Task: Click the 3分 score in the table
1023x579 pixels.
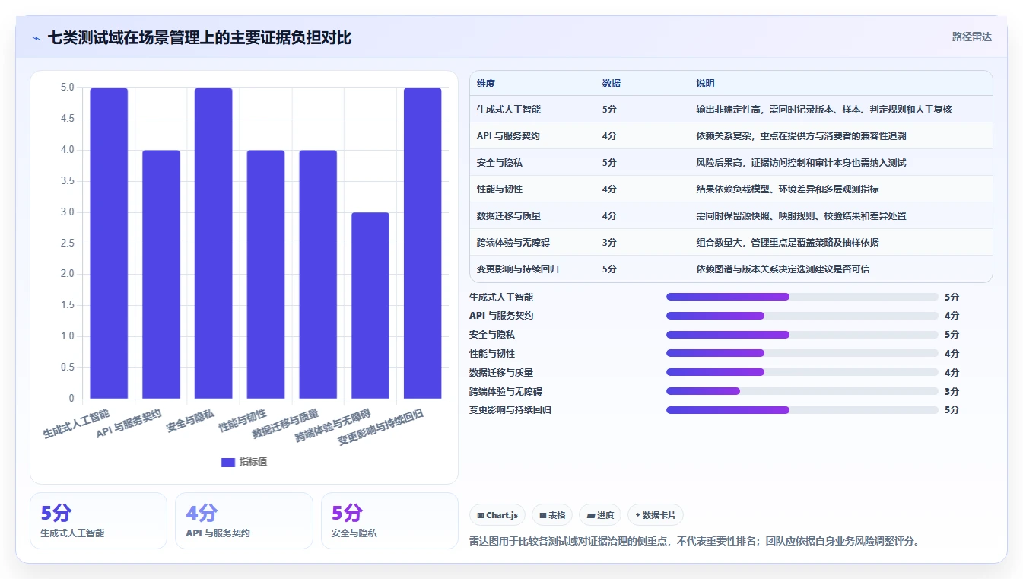Action: 609,243
